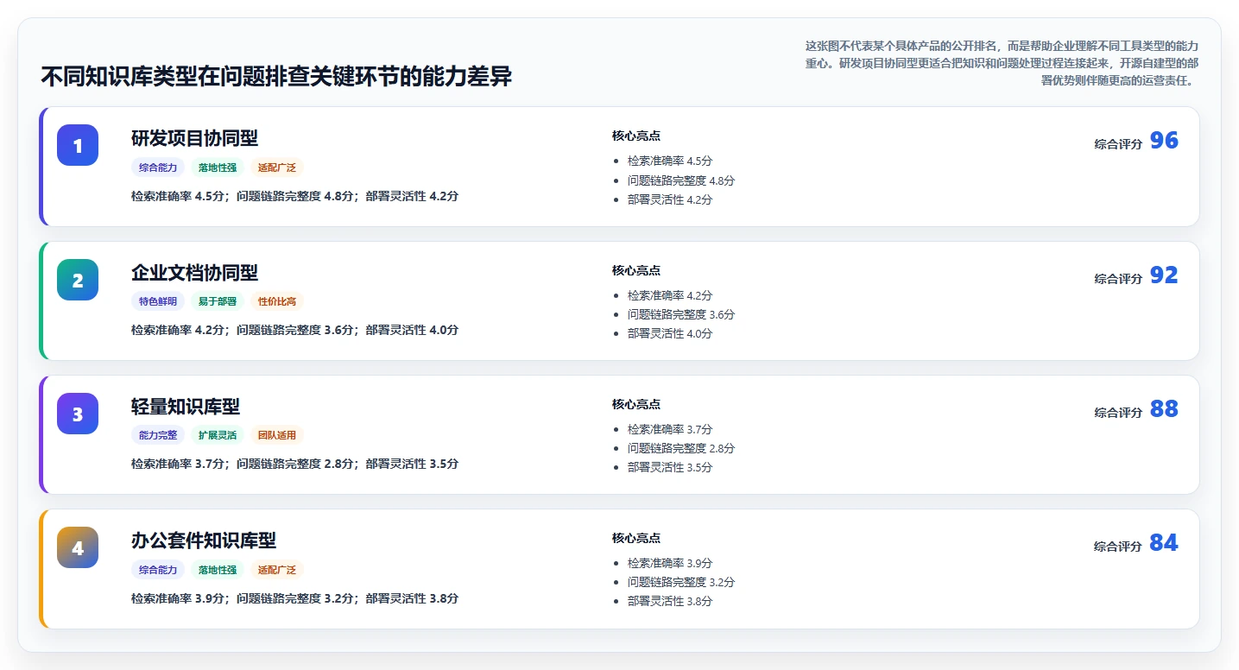
Task: Select bullet item 问题链路完整度 4.8分
Action: click(681, 180)
